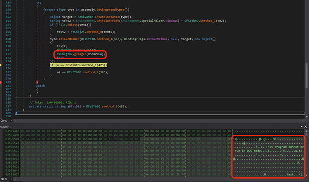Click the hex bytes 3E 51 in the 03595501 row
This screenshot has width=309, height=182.
25,139
